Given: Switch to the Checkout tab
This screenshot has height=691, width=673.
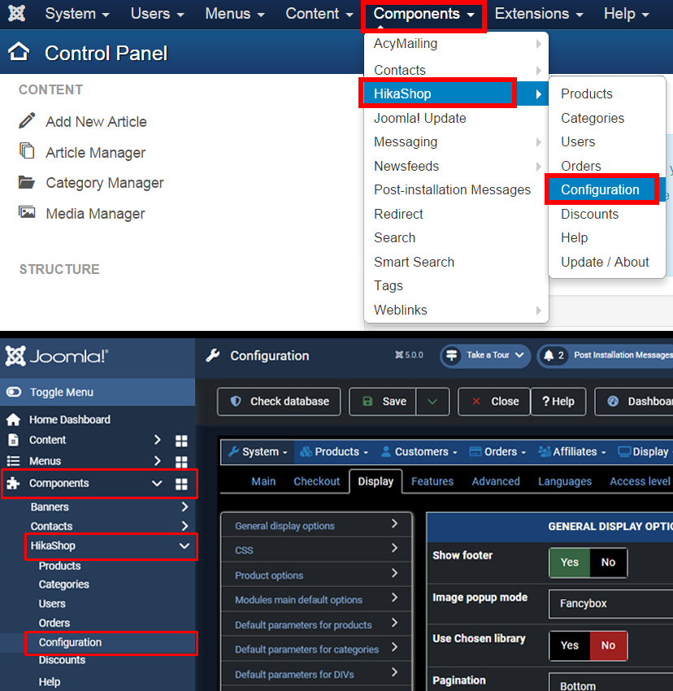Looking at the screenshot, I should pos(317,481).
